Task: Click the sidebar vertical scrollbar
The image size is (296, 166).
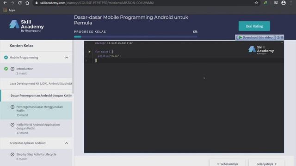Action: tap(73, 67)
